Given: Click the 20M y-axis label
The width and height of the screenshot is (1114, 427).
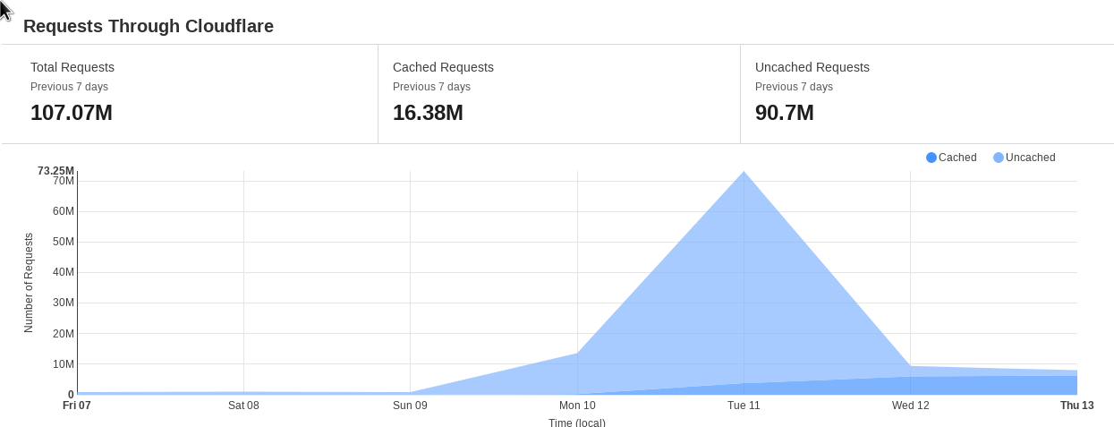Looking at the screenshot, I should (64, 334).
